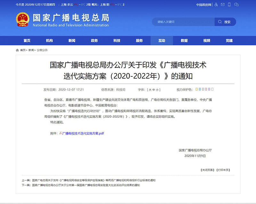Click the 特此通知 line

(x=57, y=122)
